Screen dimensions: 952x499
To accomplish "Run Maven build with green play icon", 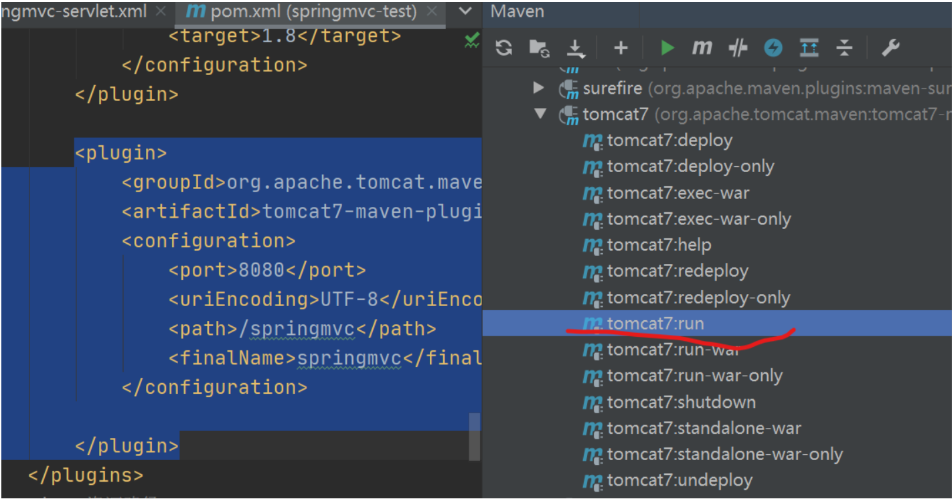I will coord(667,48).
